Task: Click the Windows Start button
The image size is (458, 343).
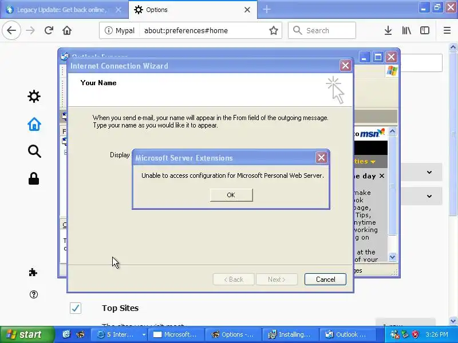Action: 27,334
